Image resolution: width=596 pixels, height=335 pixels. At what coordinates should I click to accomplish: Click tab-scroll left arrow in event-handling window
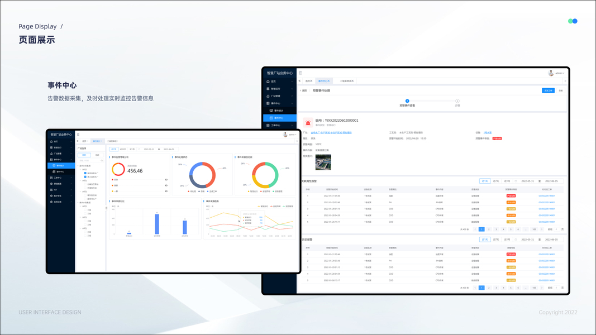299,81
